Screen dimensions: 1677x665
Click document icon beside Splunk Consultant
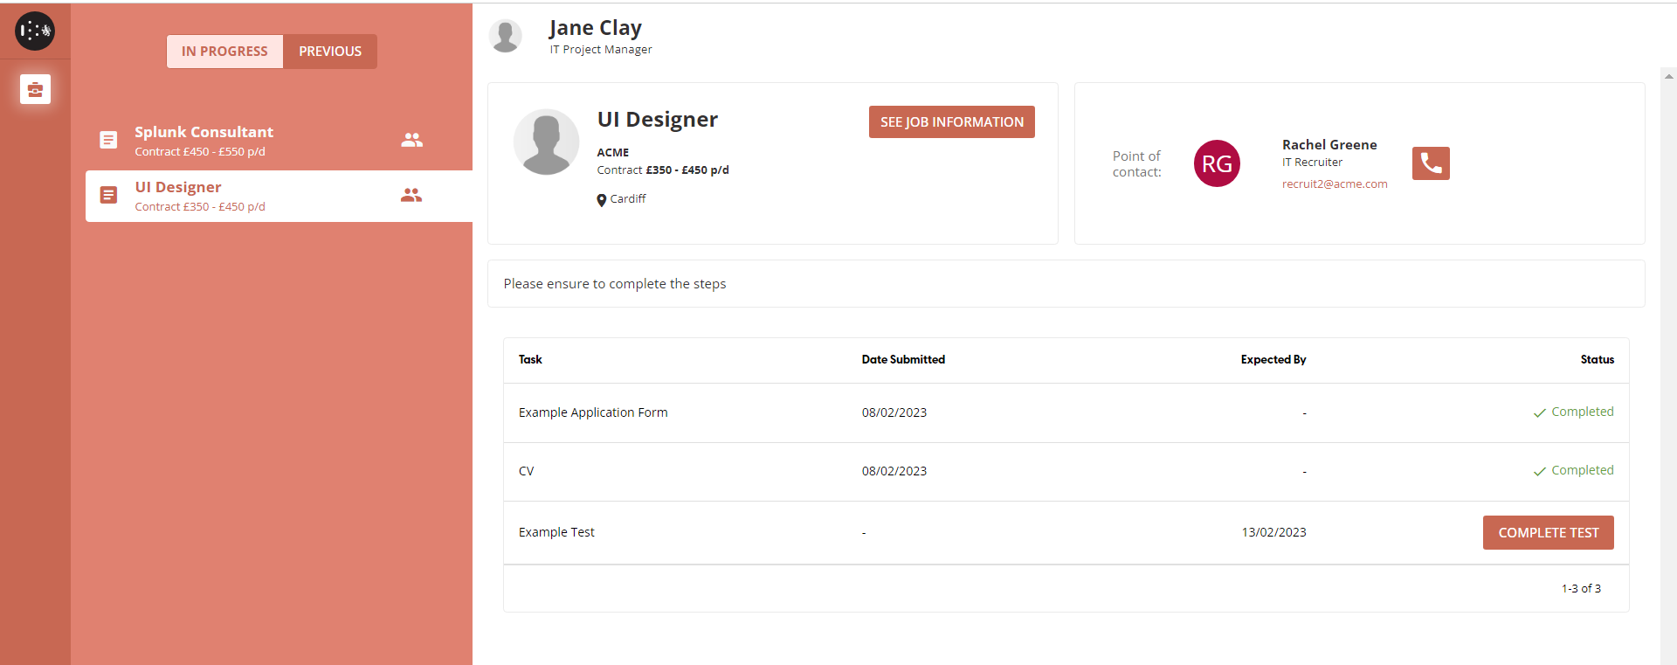pos(108,140)
